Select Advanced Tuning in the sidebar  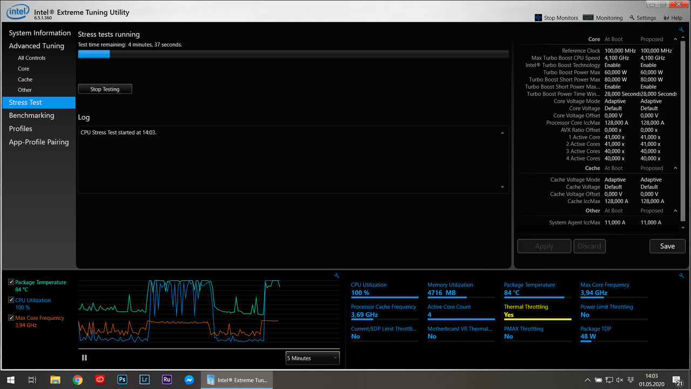point(37,46)
